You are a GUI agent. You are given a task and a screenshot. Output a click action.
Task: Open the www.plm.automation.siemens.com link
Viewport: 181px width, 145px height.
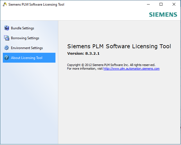(x=131, y=69)
